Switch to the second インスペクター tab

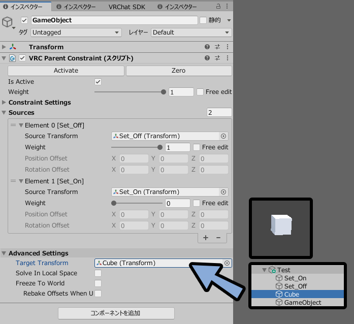[76, 7]
